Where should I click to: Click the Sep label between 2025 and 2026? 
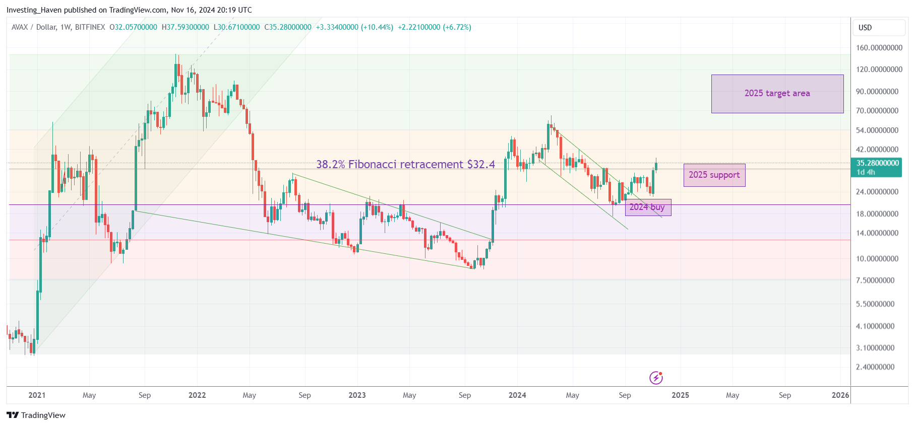click(785, 395)
